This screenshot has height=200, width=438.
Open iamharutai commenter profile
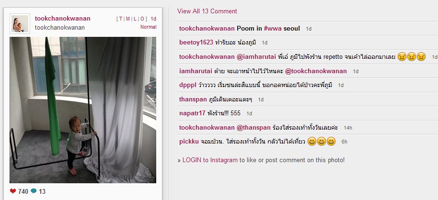(196, 71)
